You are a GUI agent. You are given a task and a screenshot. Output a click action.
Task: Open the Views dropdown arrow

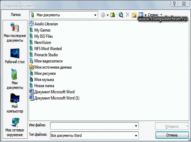click(145, 15)
